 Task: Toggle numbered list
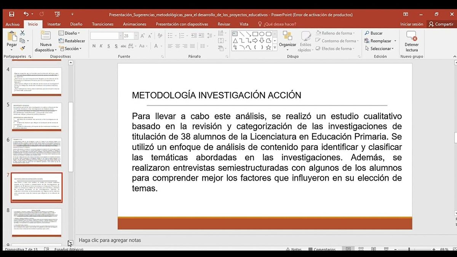[x=182, y=36]
